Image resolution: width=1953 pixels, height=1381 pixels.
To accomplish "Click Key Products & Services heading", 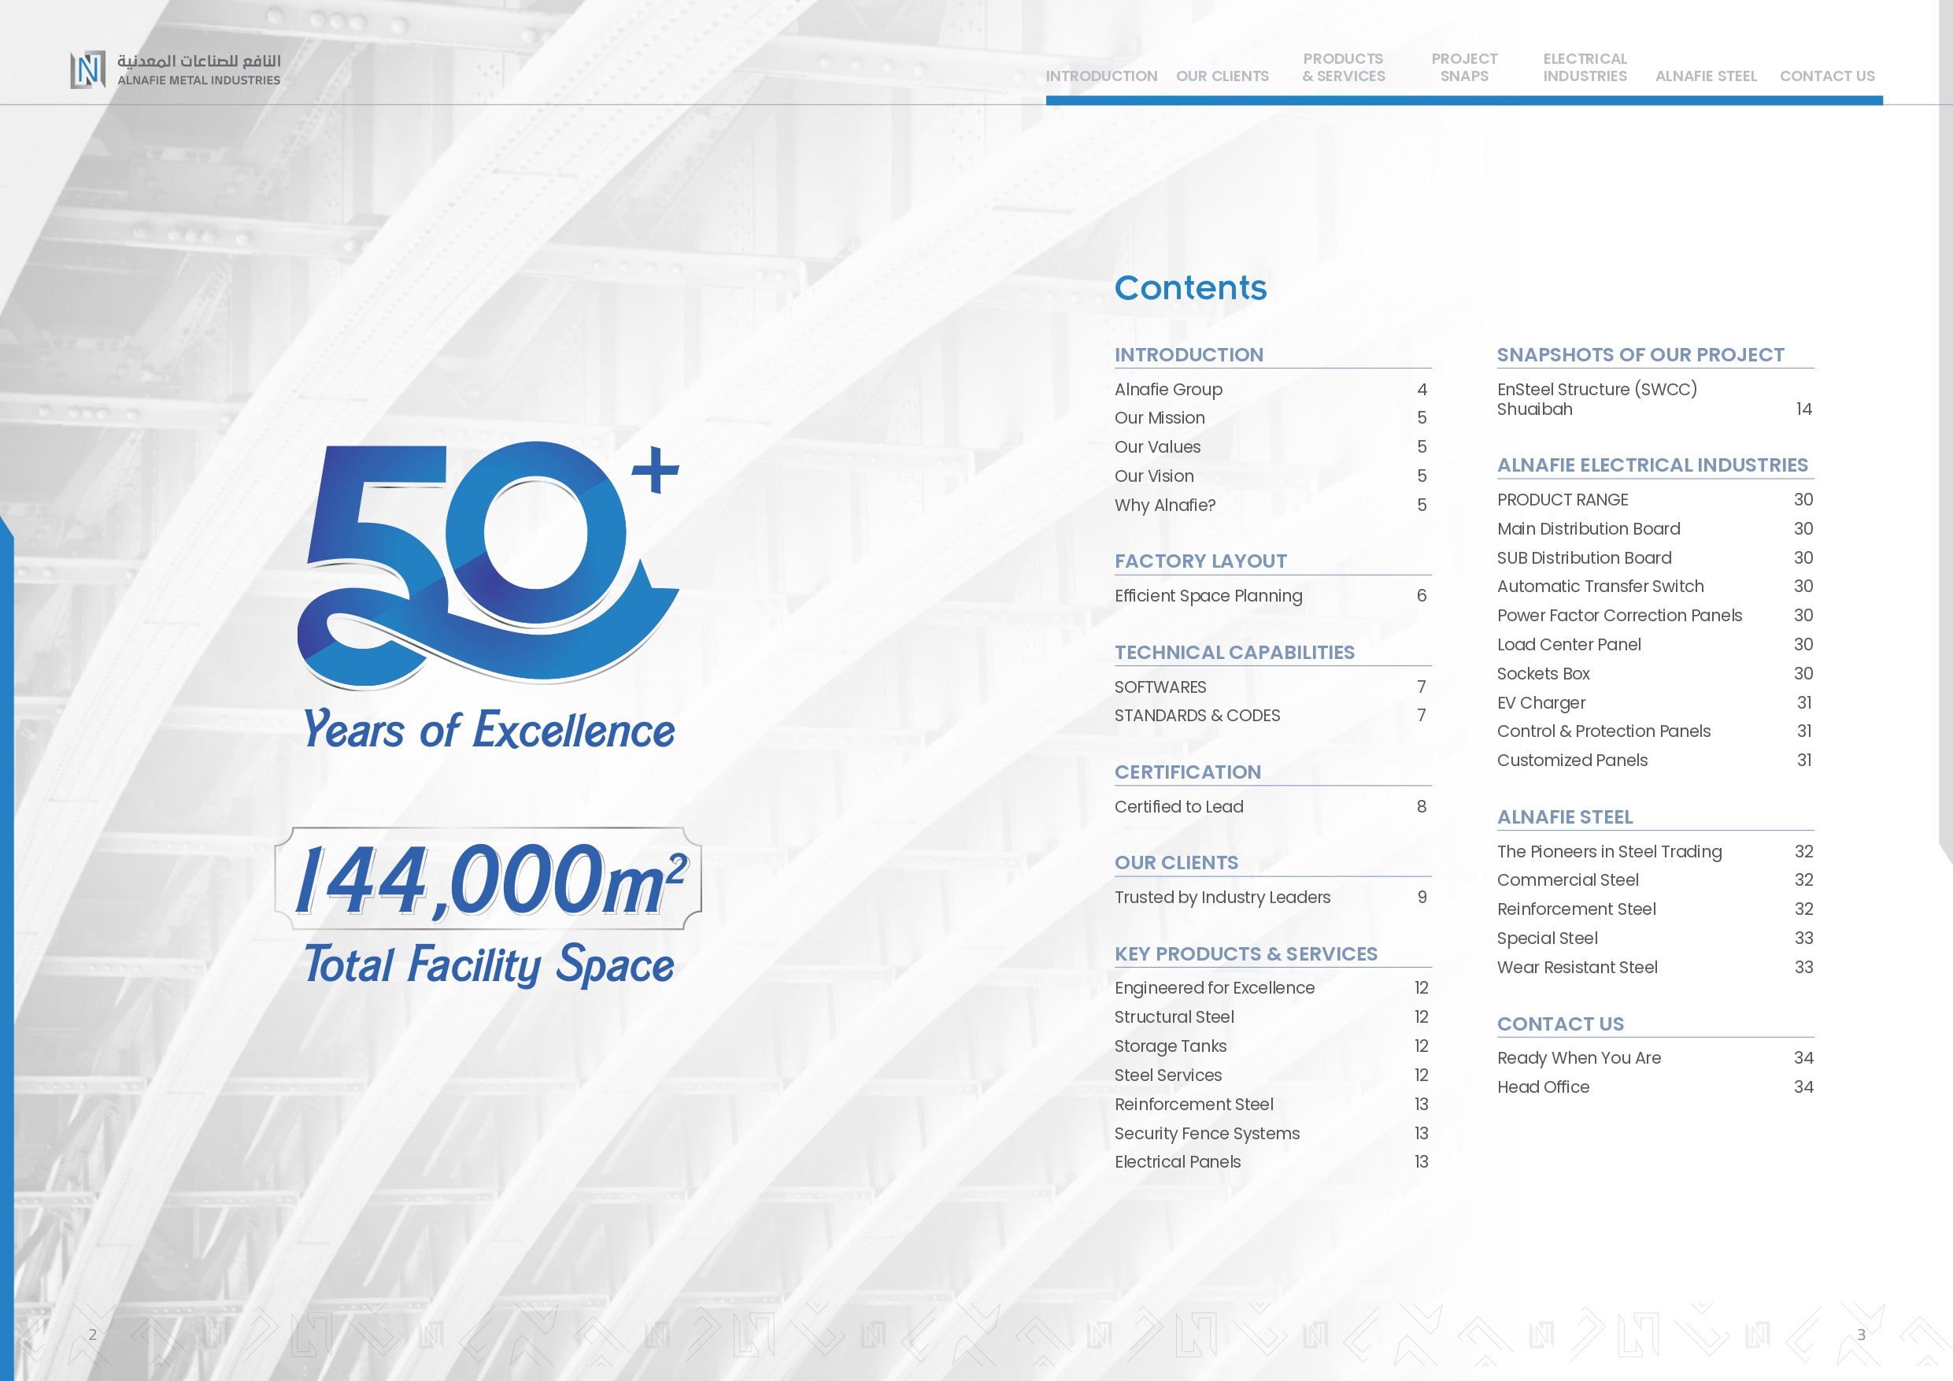I will pyautogui.click(x=1245, y=953).
